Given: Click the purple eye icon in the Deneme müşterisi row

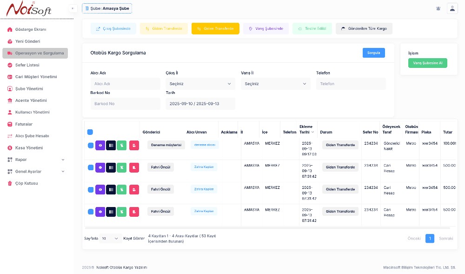Looking at the screenshot, I should click(100, 145).
